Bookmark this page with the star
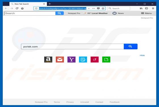 (x=103, y=8)
